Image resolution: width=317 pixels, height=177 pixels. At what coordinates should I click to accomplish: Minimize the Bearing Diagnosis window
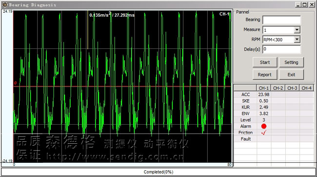(298, 4)
